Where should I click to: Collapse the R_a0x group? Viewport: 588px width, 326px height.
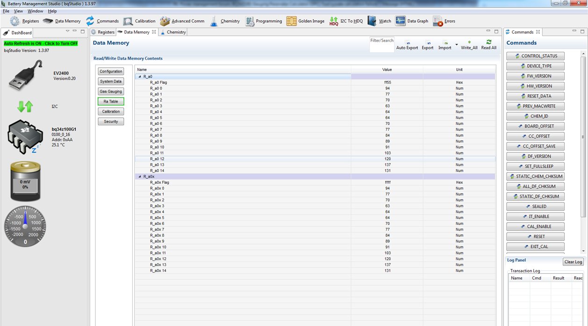click(139, 176)
